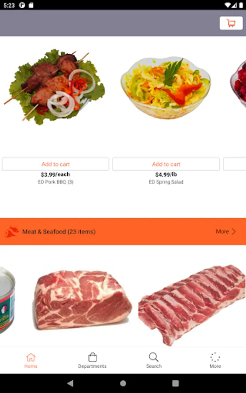246x393 pixels.
Task: Click the Meat & Seafood category icon
Action: pos(11,231)
